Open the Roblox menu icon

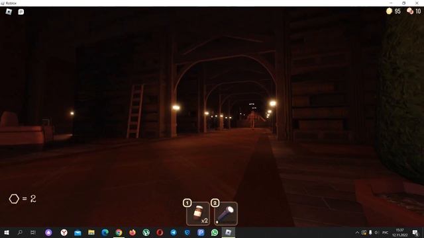tap(9, 12)
